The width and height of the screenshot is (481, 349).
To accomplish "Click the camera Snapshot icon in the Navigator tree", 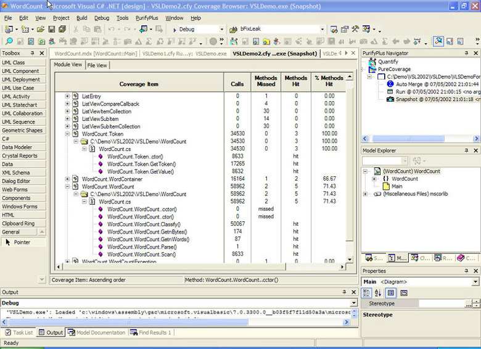I will point(390,99).
